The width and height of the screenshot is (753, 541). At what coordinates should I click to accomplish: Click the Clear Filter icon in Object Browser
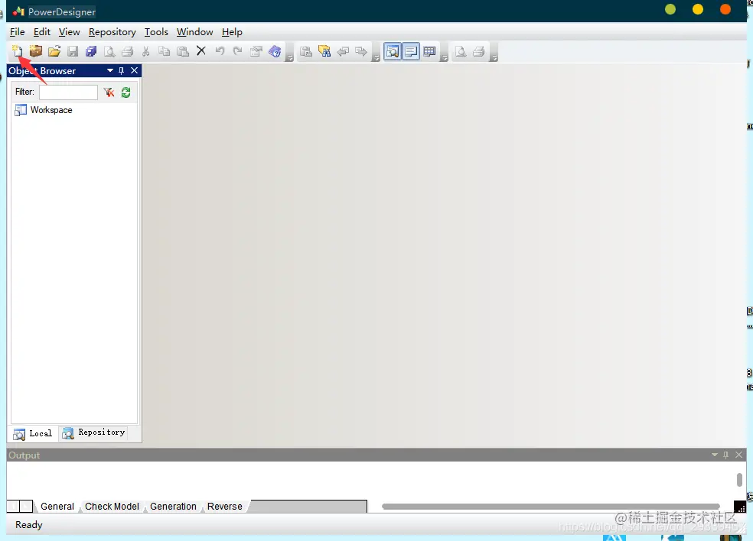109,92
